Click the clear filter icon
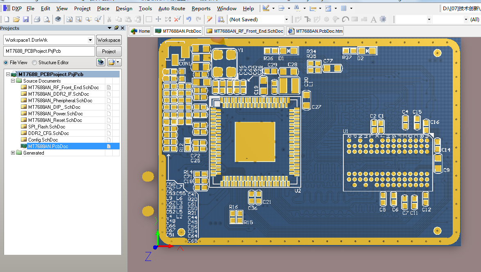Screen dimensions: 481x272 tap(177, 19)
